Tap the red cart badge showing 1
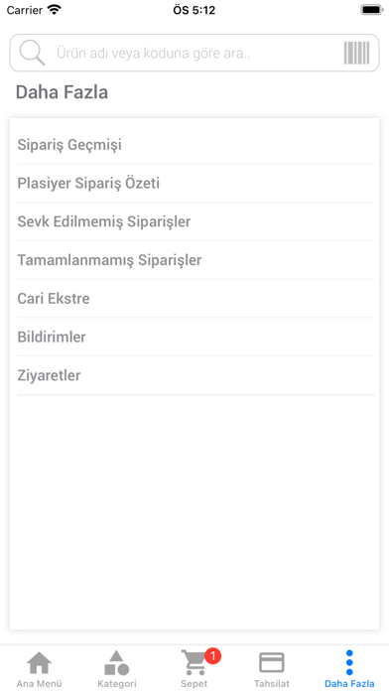Image resolution: width=389 pixels, height=691 pixels. click(212, 656)
